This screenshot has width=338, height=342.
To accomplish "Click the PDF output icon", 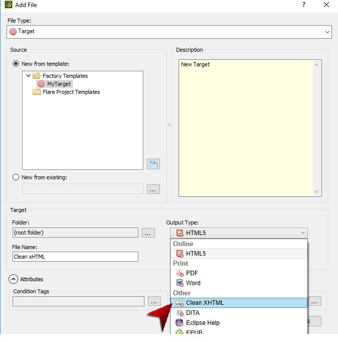I will point(180,273).
